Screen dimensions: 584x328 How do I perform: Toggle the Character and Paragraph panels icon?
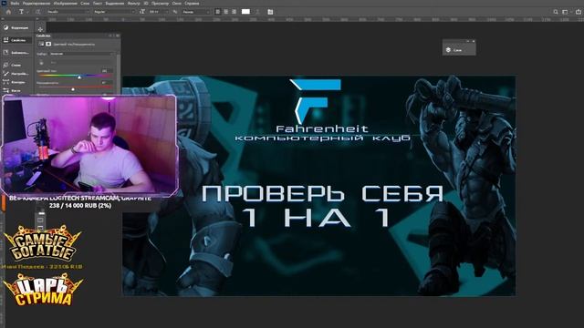(x=270, y=12)
